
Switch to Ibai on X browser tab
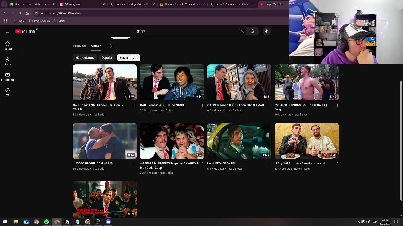232,4
